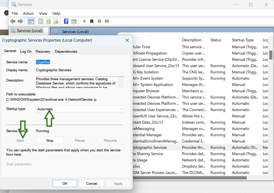Screen dimensions: 274x193
Task: Click the Back arrow toolbar icon
Action: pos(12,21)
